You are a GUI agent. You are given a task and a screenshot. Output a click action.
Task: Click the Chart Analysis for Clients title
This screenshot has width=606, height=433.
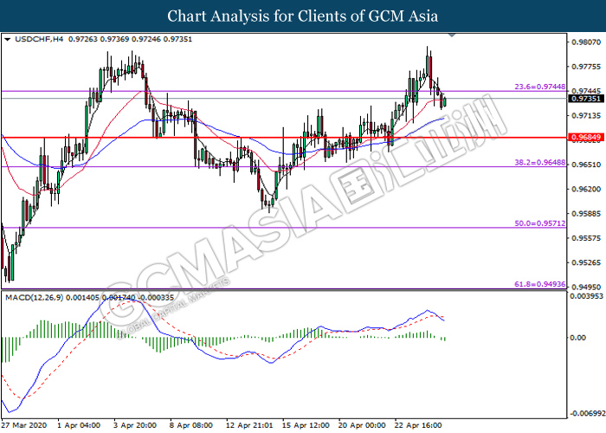click(x=303, y=16)
